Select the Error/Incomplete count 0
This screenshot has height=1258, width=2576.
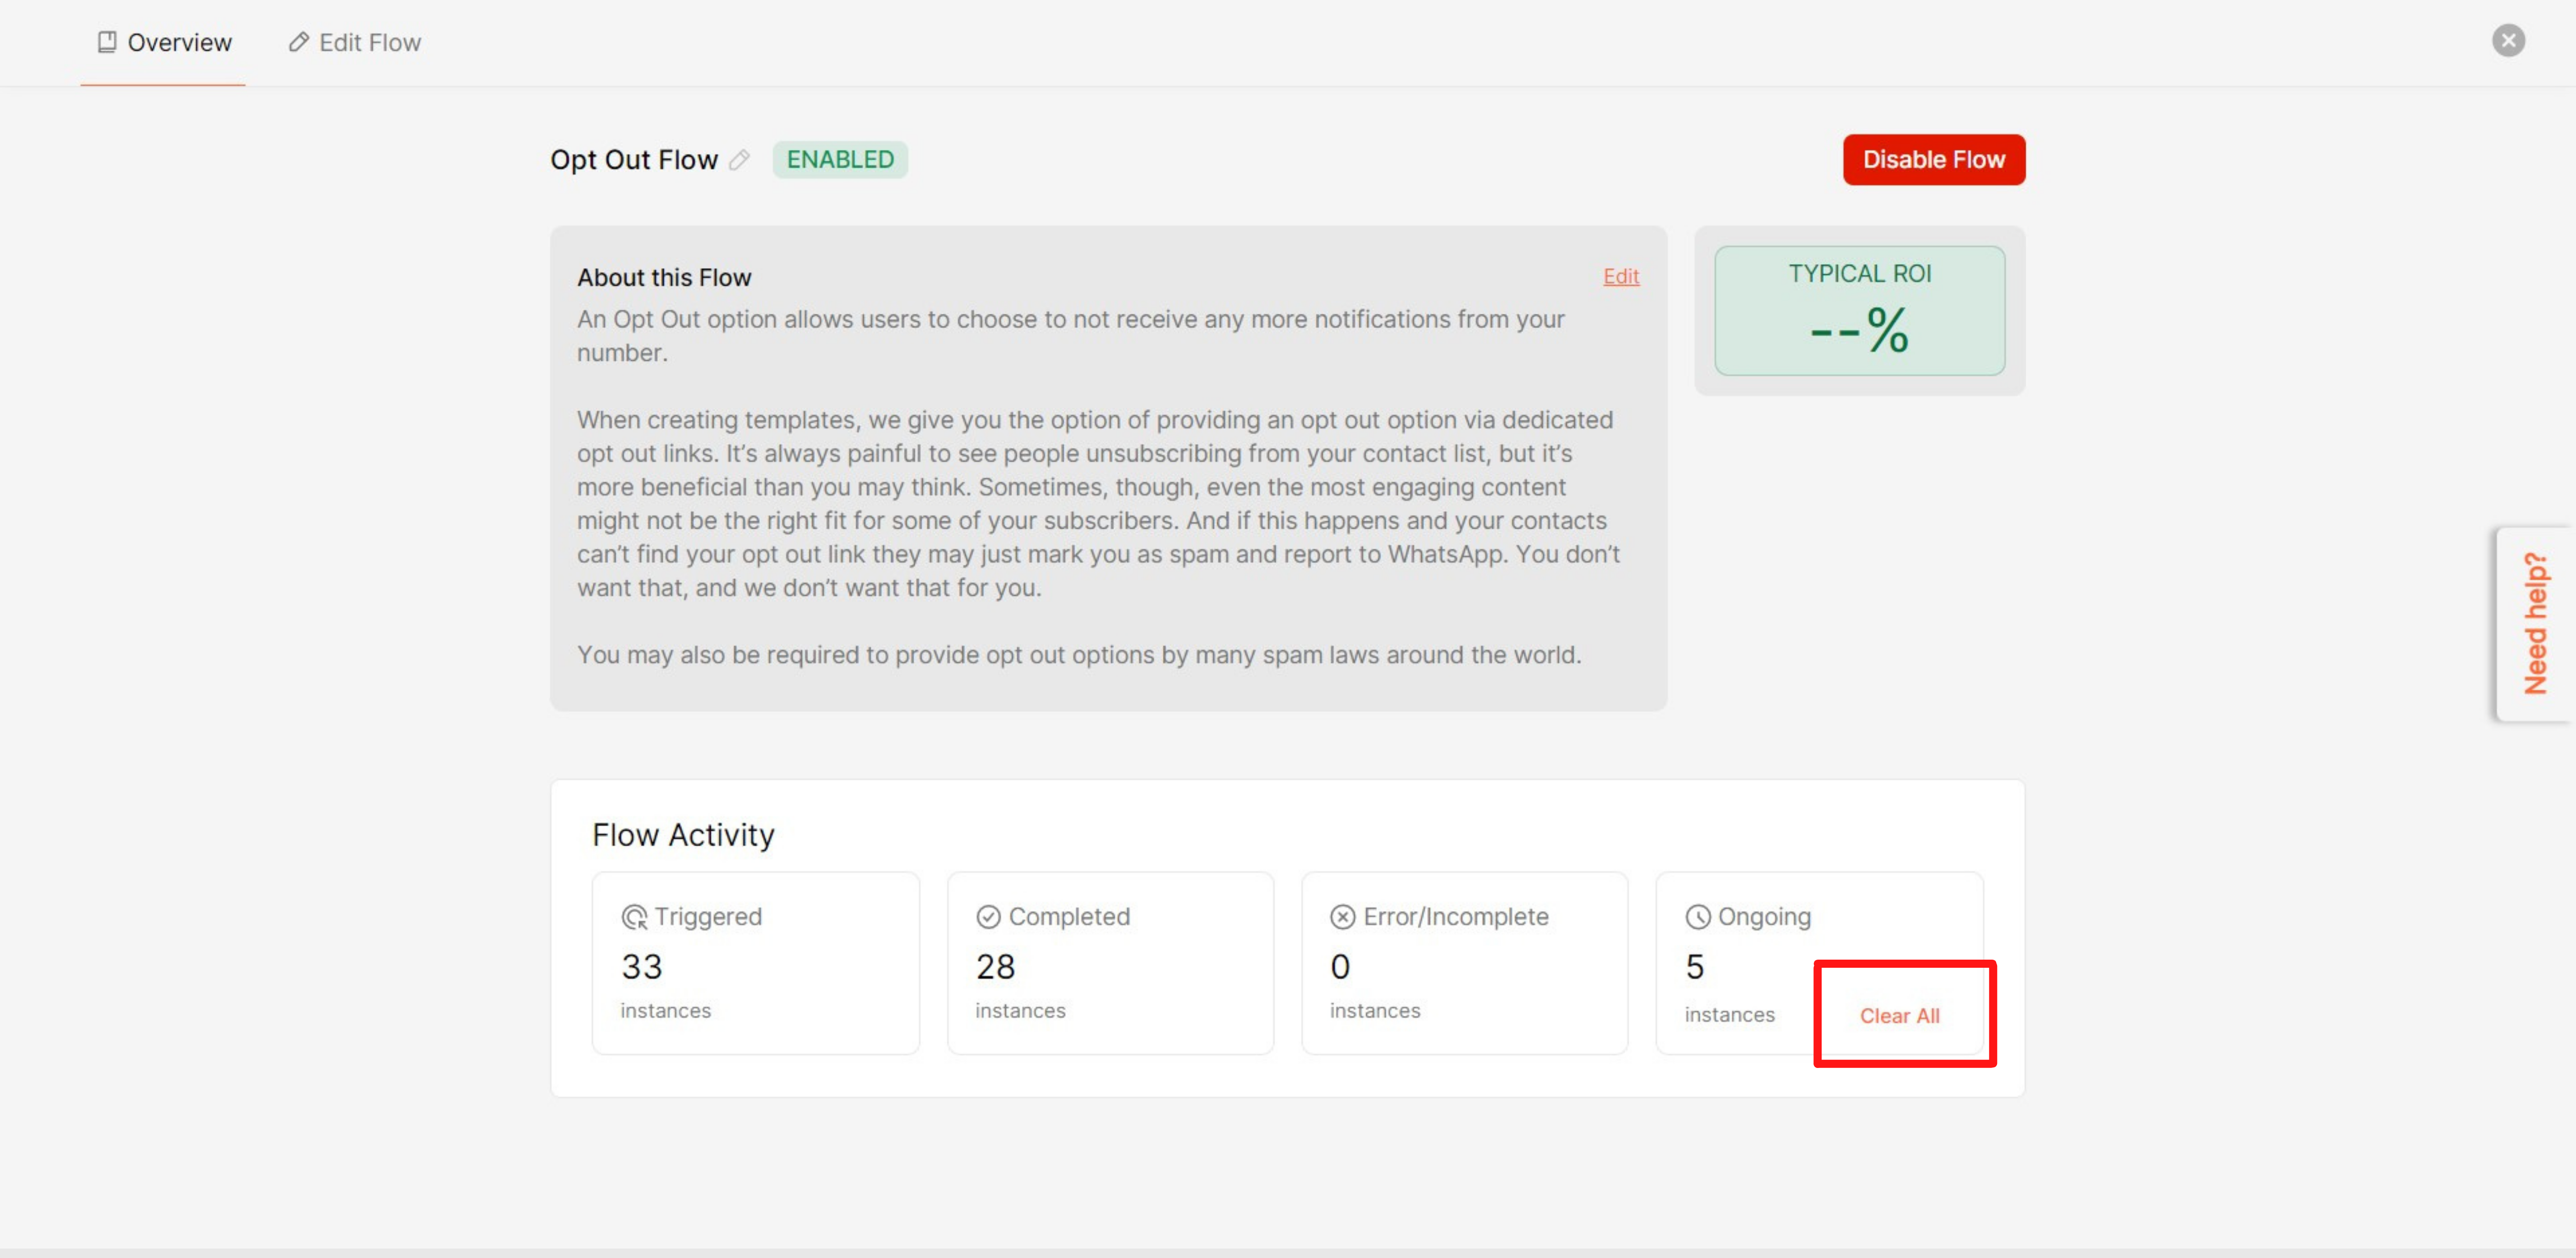pyautogui.click(x=1340, y=967)
